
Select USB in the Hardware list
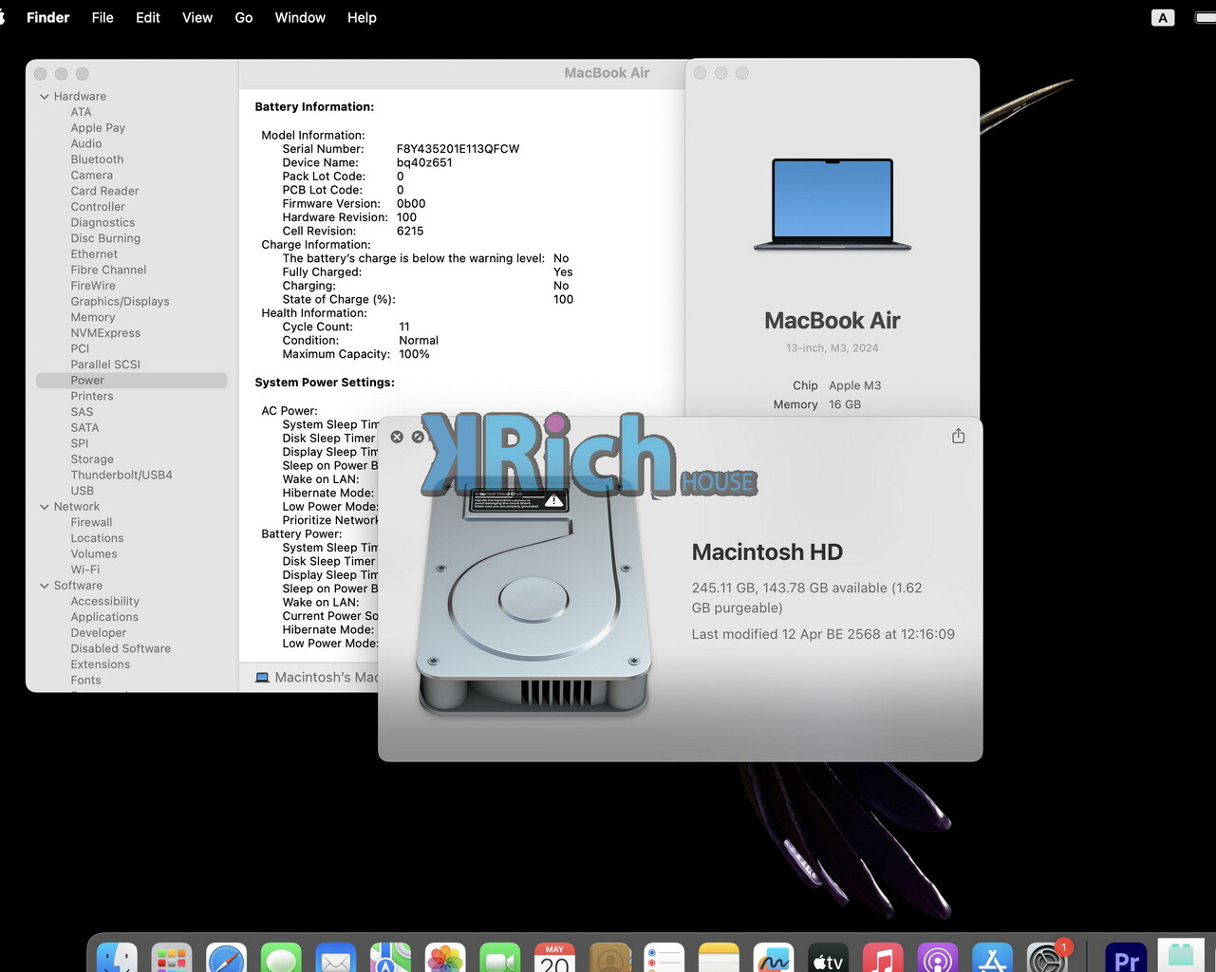point(83,491)
